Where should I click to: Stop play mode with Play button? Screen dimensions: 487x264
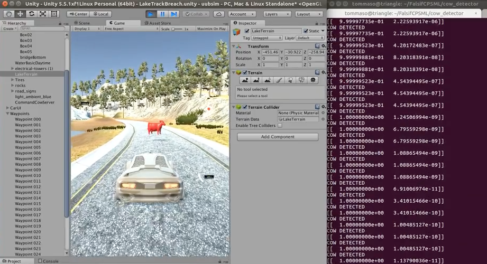pos(151,14)
